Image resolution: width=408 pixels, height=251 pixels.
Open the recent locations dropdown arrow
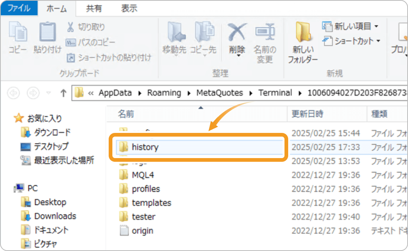(x=48, y=93)
